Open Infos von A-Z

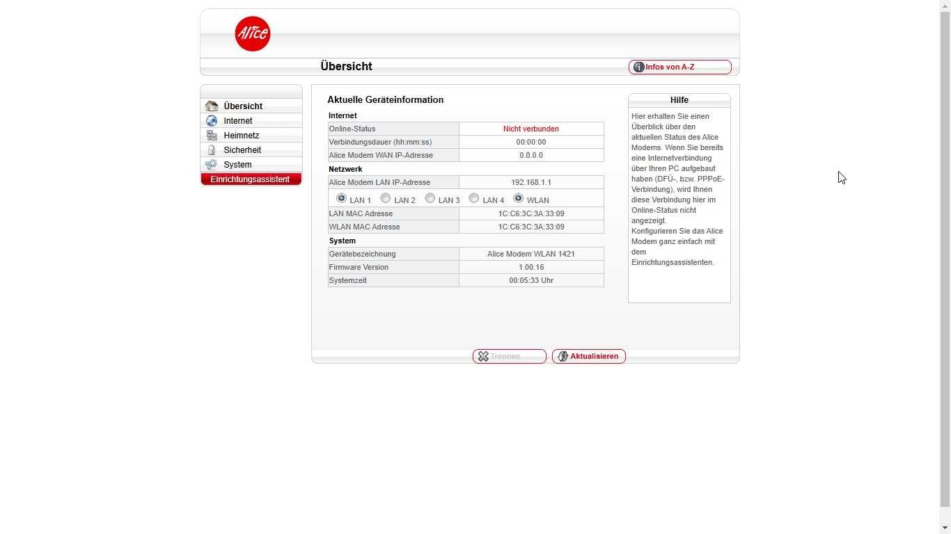pyautogui.click(x=680, y=67)
